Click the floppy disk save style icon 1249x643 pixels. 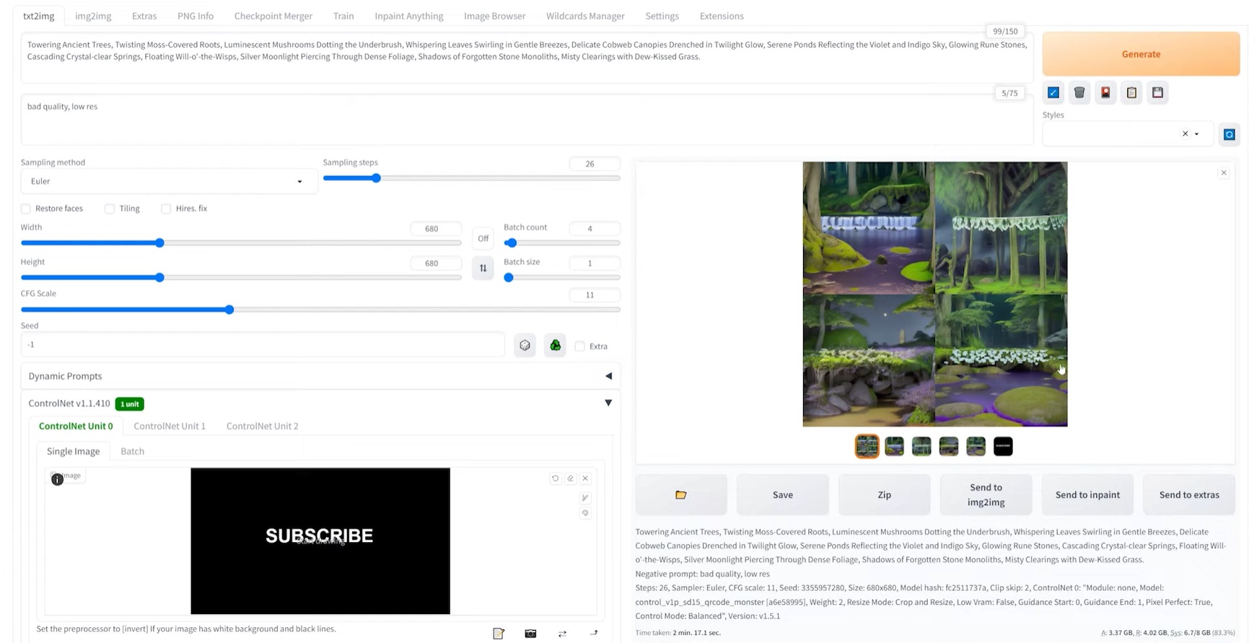[1157, 92]
